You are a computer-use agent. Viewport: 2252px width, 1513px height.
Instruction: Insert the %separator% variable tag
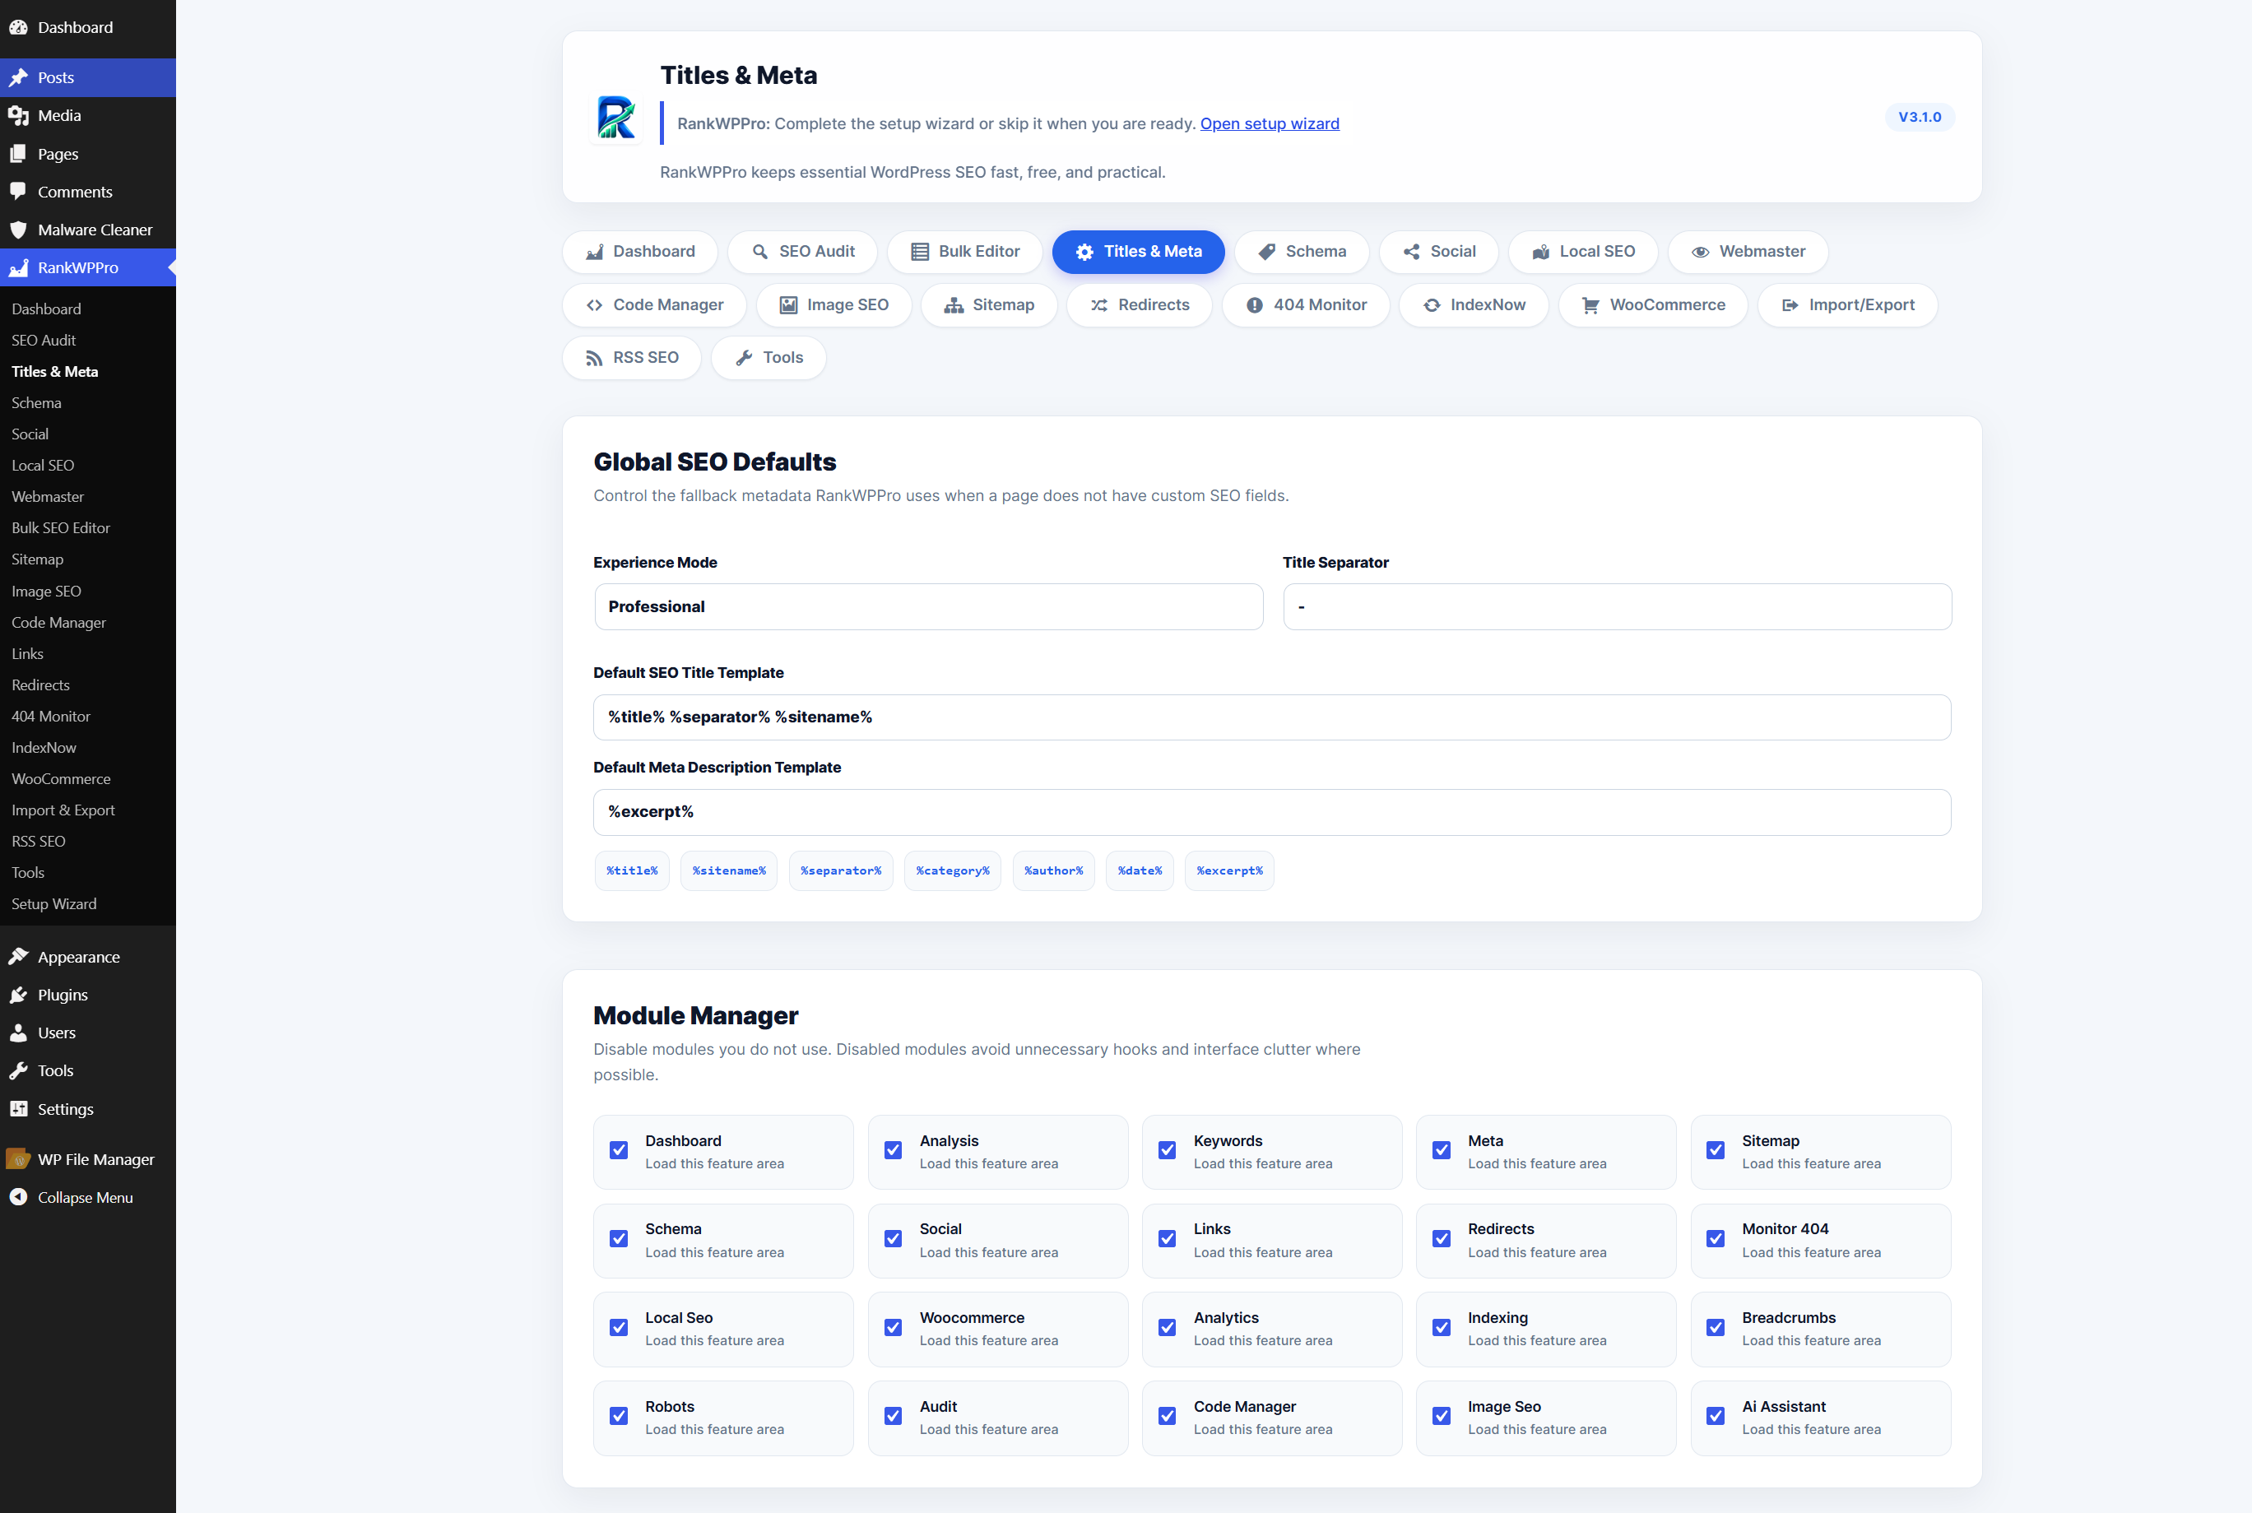coord(840,870)
